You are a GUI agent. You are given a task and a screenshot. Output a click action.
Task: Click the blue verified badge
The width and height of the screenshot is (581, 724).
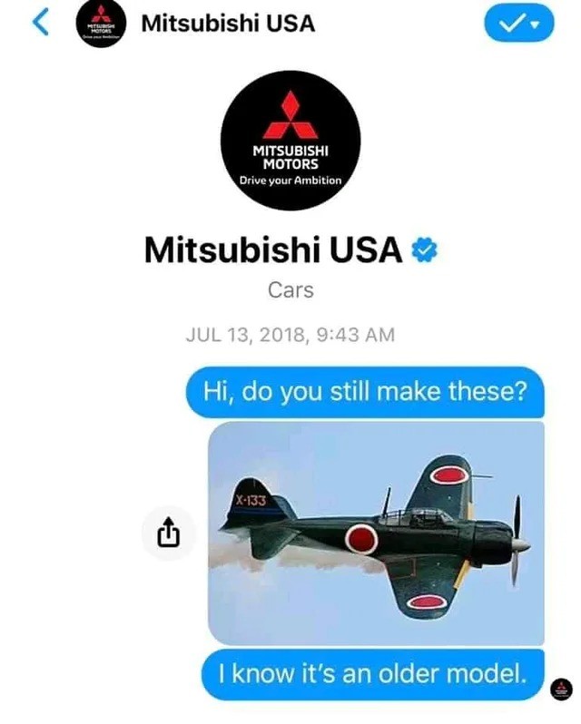coord(424,249)
